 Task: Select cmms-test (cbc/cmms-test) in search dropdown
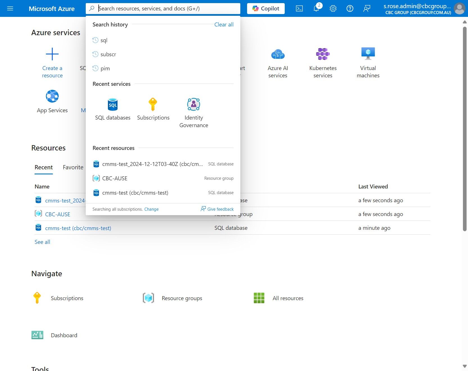(x=163, y=193)
